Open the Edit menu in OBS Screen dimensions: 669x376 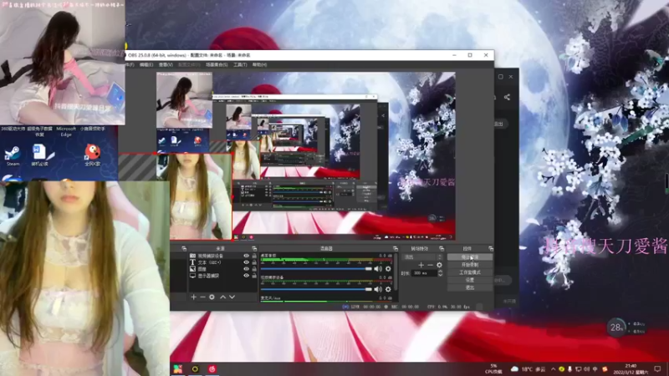(146, 65)
